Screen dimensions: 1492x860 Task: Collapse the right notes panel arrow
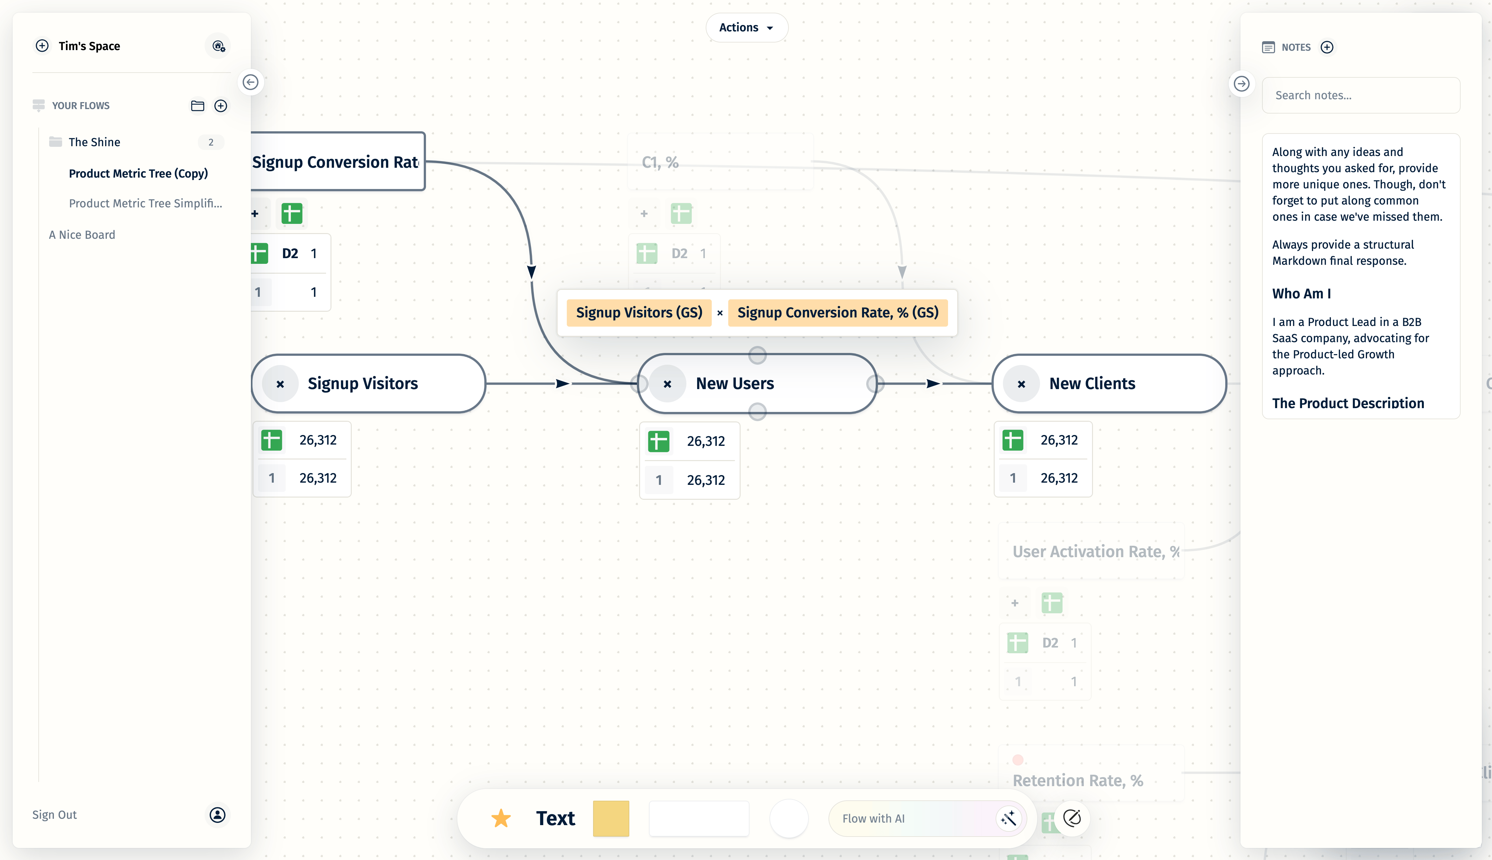1241,84
